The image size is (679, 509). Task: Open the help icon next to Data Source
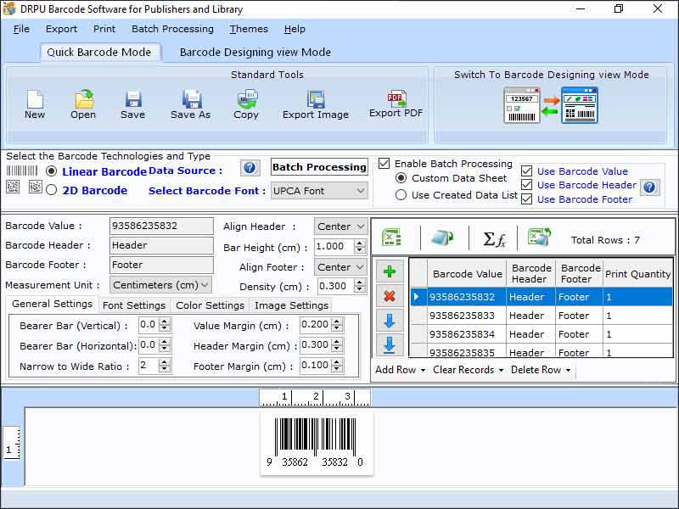click(250, 168)
